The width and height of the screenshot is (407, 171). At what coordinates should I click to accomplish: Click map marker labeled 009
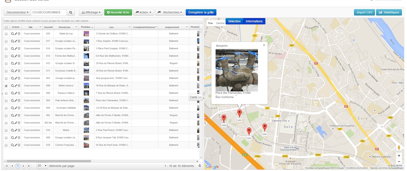(x=265, y=127)
